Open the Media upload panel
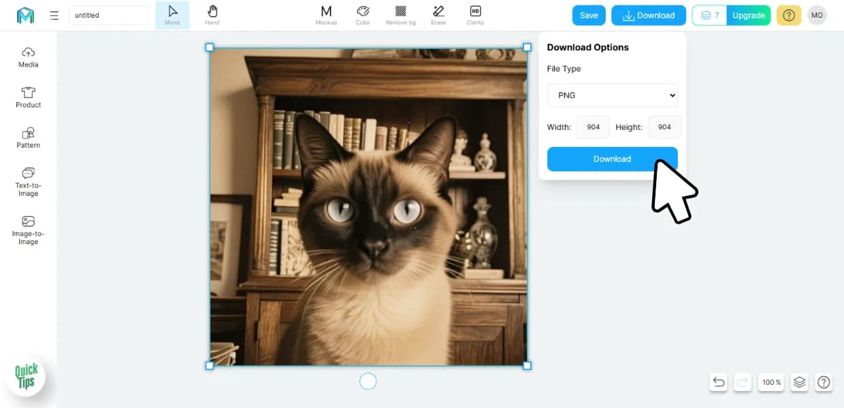 click(x=29, y=57)
